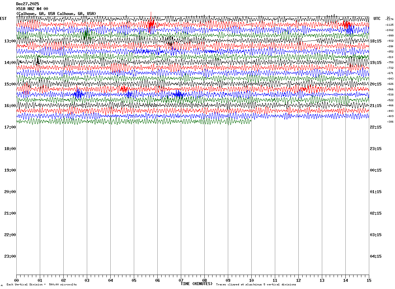The width and height of the screenshot is (395, 289).
Task: Select the DC offset value -852
Action: pos(390,52)
